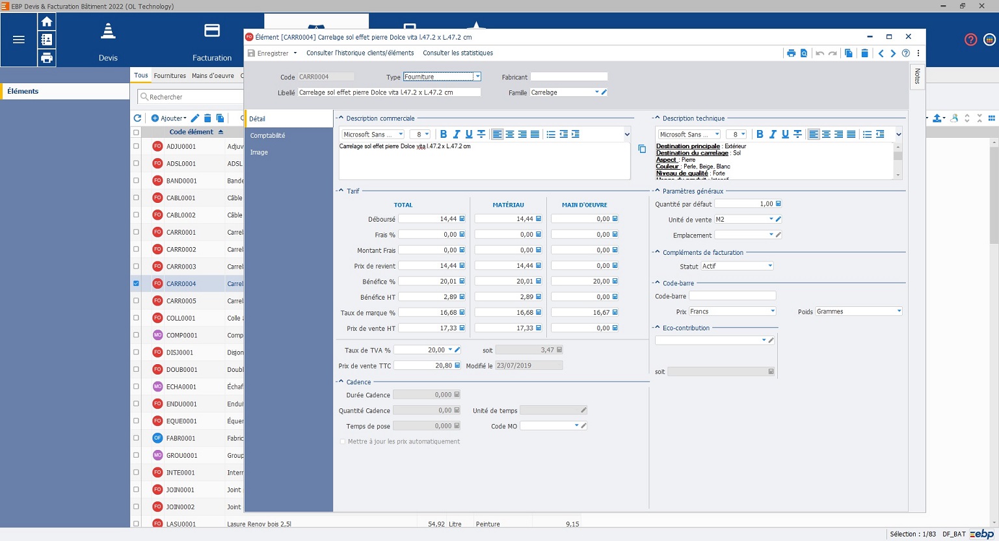This screenshot has height=541, width=999.
Task: Apply underline in Description technique editor
Action: pos(785,134)
